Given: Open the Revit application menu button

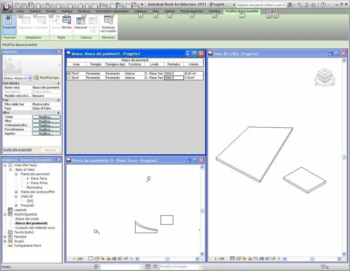Looking at the screenshot, I should click(7, 6).
